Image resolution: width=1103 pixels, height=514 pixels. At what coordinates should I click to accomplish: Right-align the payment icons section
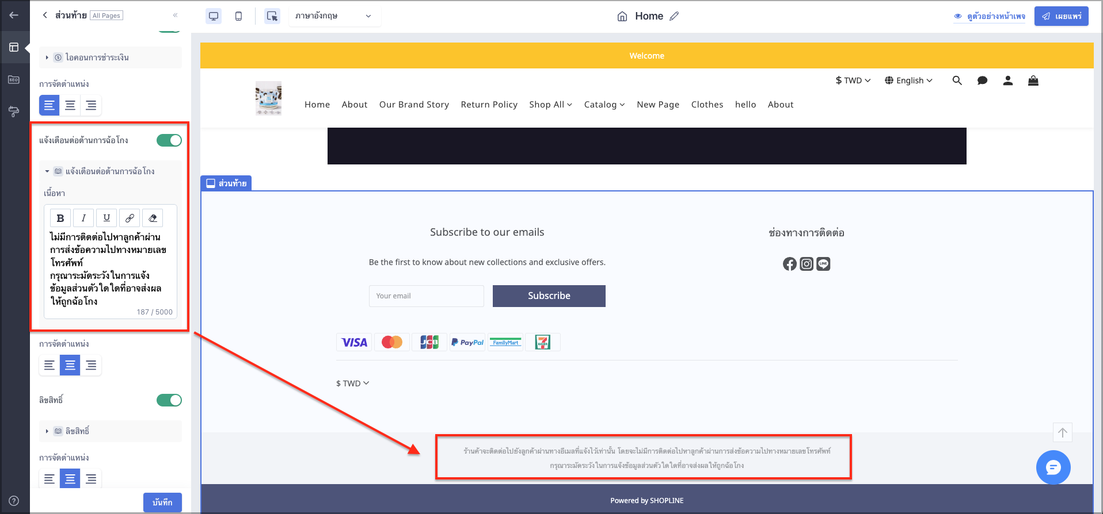[91, 105]
